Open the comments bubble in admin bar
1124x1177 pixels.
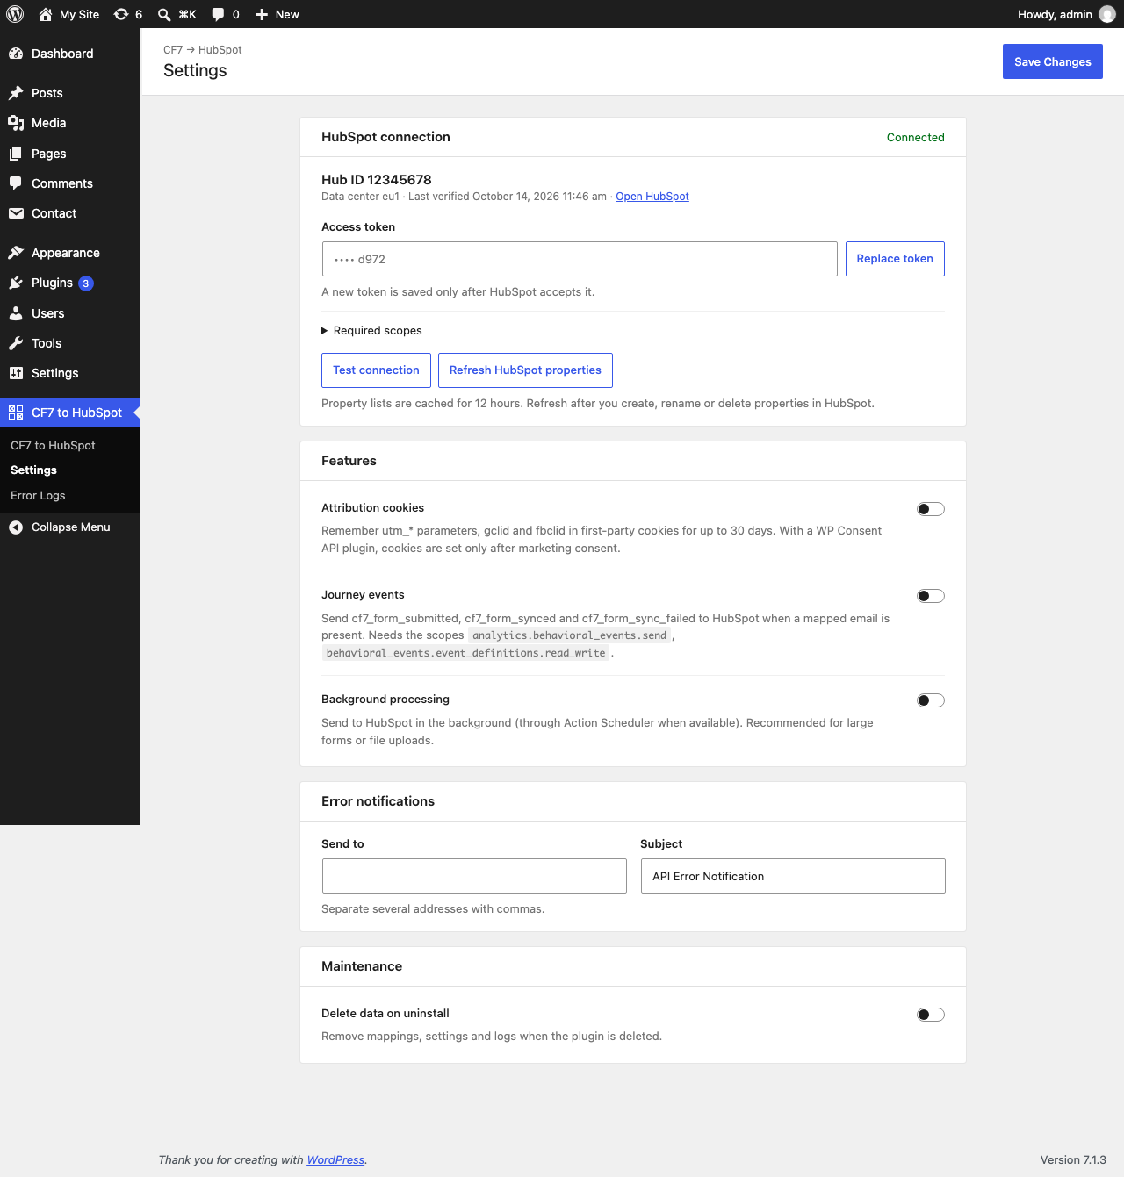pyautogui.click(x=218, y=14)
